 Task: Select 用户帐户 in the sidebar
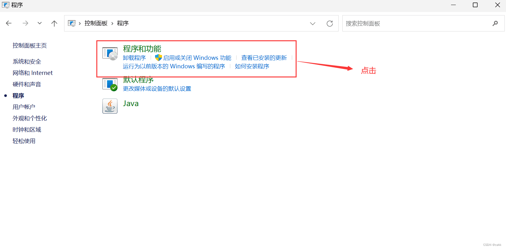pyautogui.click(x=24, y=107)
